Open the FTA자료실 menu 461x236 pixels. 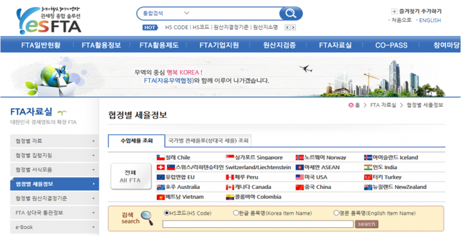336,45
